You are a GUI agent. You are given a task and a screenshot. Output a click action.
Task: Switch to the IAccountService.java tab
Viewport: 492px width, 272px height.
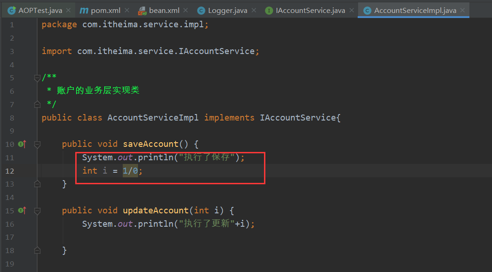pyautogui.click(x=310, y=10)
